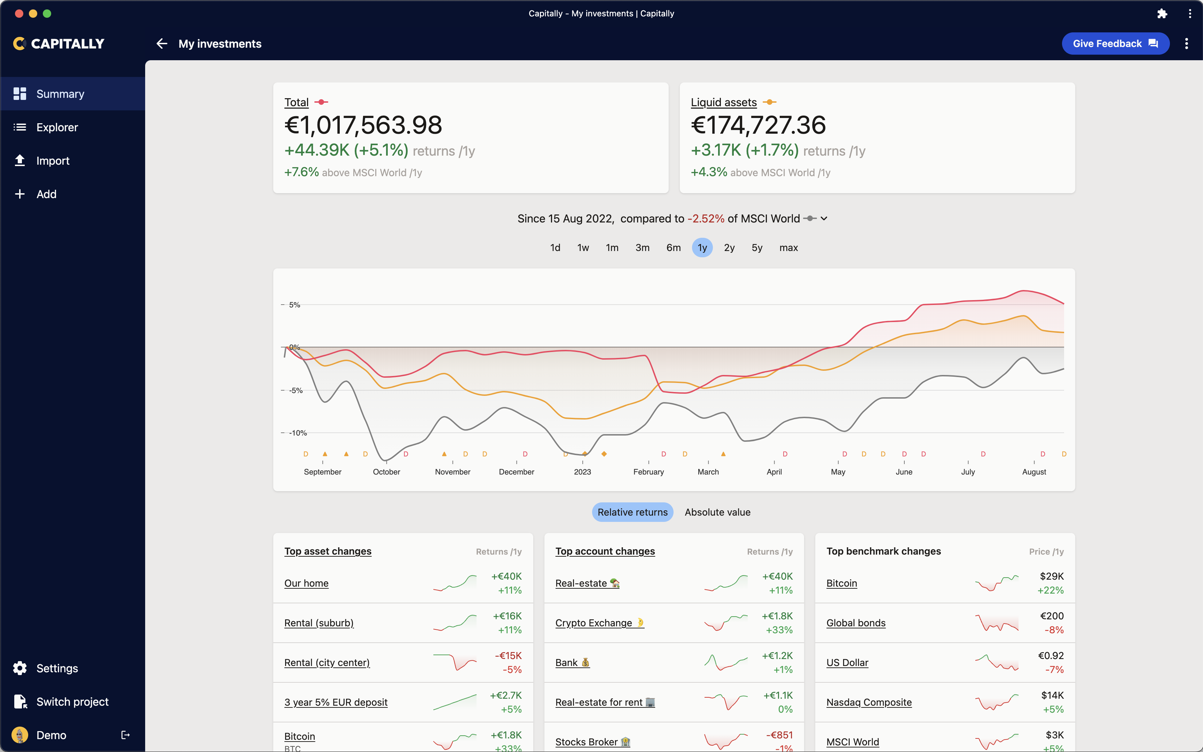The height and width of the screenshot is (752, 1203).
Task: Open the three-dot options menu top right
Action: (x=1187, y=43)
